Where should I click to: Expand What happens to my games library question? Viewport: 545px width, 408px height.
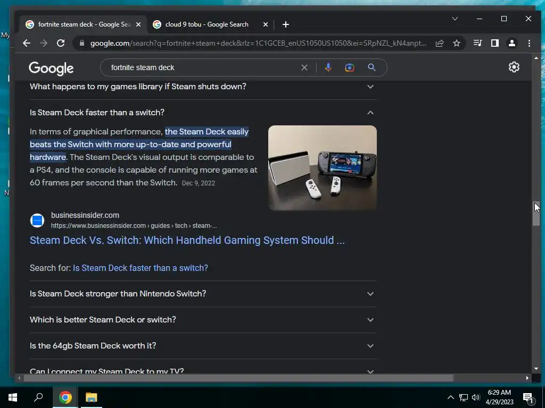203,87
